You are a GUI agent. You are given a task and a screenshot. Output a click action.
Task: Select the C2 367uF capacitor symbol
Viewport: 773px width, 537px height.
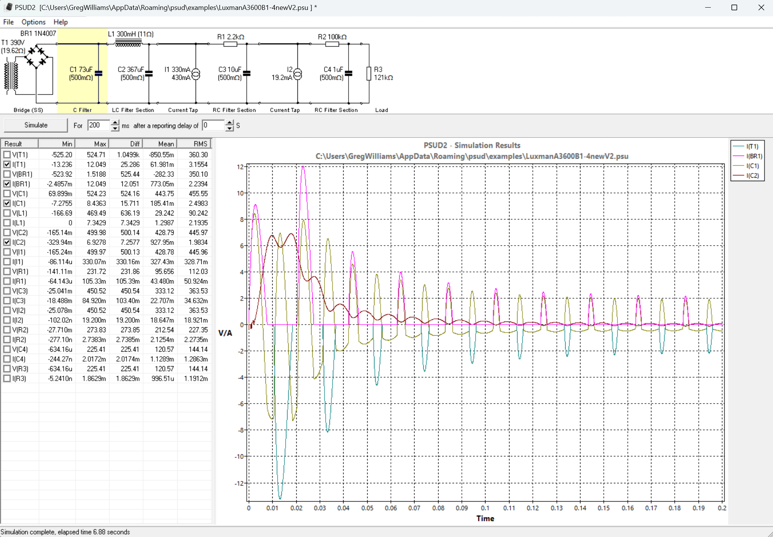pos(149,74)
